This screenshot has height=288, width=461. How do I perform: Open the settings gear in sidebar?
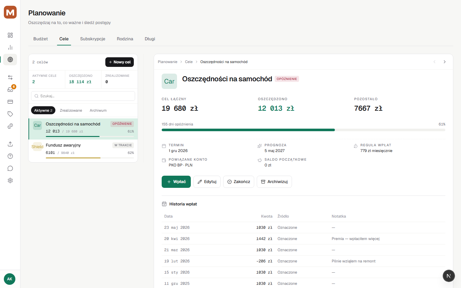pos(10,180)
